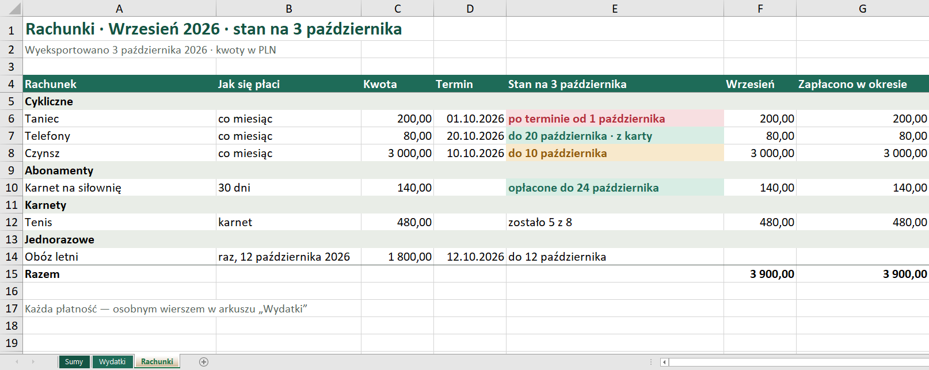The height and width of the screenshot is (370, 929).
Task: Click 'po terminie od 1 października' status
Action: (615, 119)
